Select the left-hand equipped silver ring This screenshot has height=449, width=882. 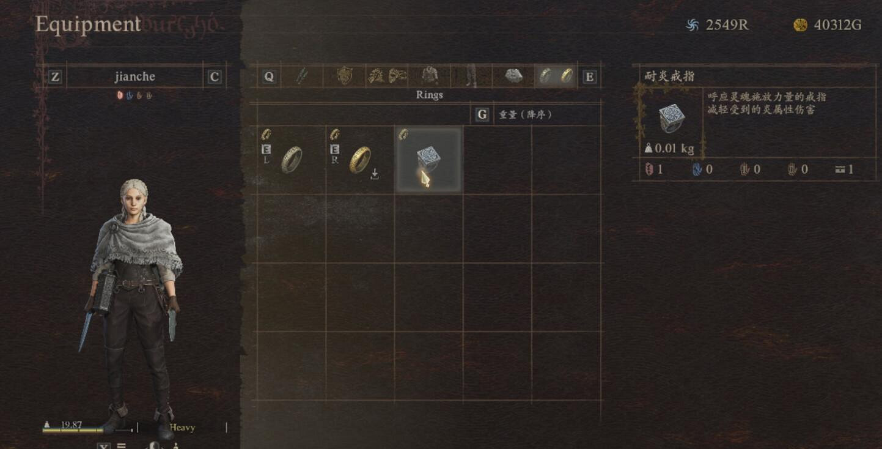point(292,160)
